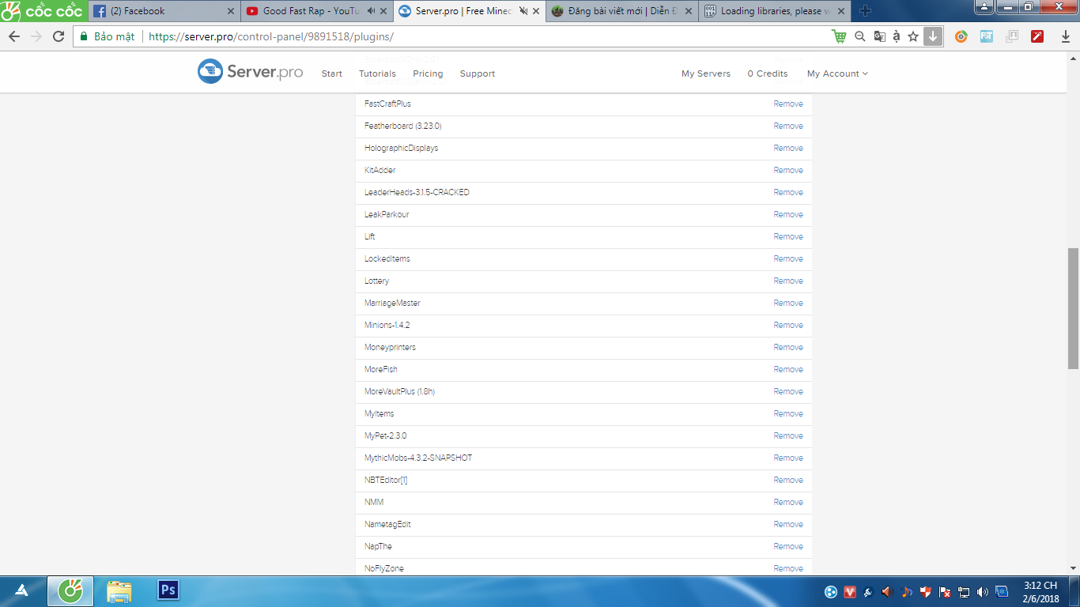Viewport: 1080px width, 607px height.
Task: Unmute the Server.pro tab audio icon
Action: click(523, 11)
